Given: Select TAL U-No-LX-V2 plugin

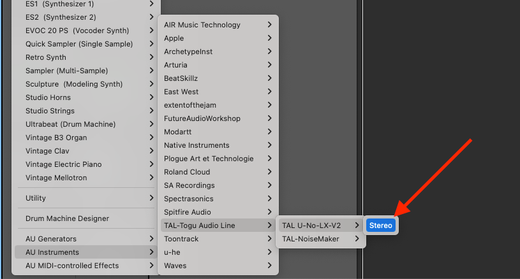Looking at the screenshot, I should (321, 225).
